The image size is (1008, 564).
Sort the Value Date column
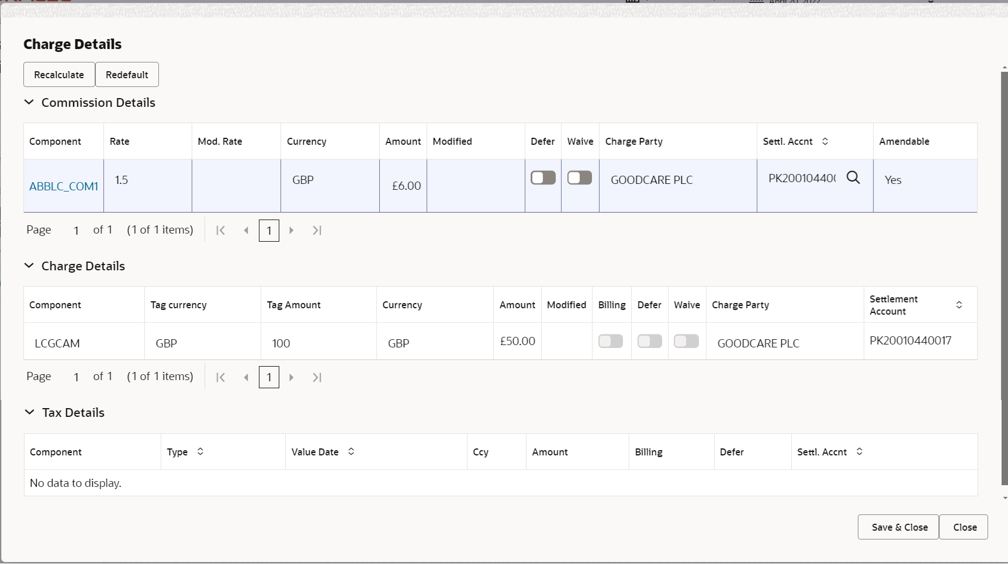click(351, 451)
